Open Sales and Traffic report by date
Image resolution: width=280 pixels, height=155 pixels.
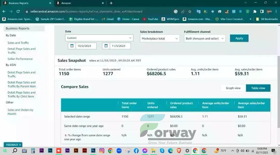18,43
